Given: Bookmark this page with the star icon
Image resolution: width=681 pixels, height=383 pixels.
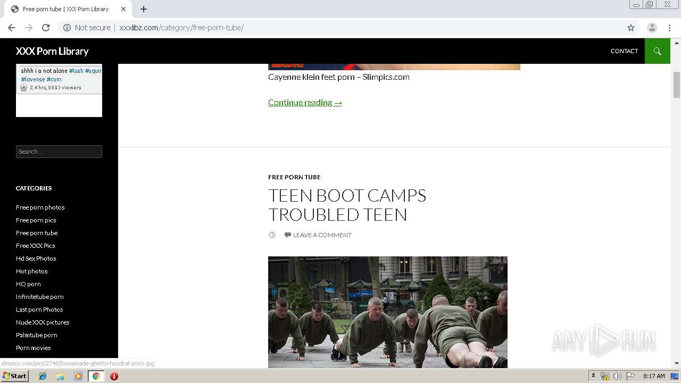Looking at the screenshot, I should (631, 28).
